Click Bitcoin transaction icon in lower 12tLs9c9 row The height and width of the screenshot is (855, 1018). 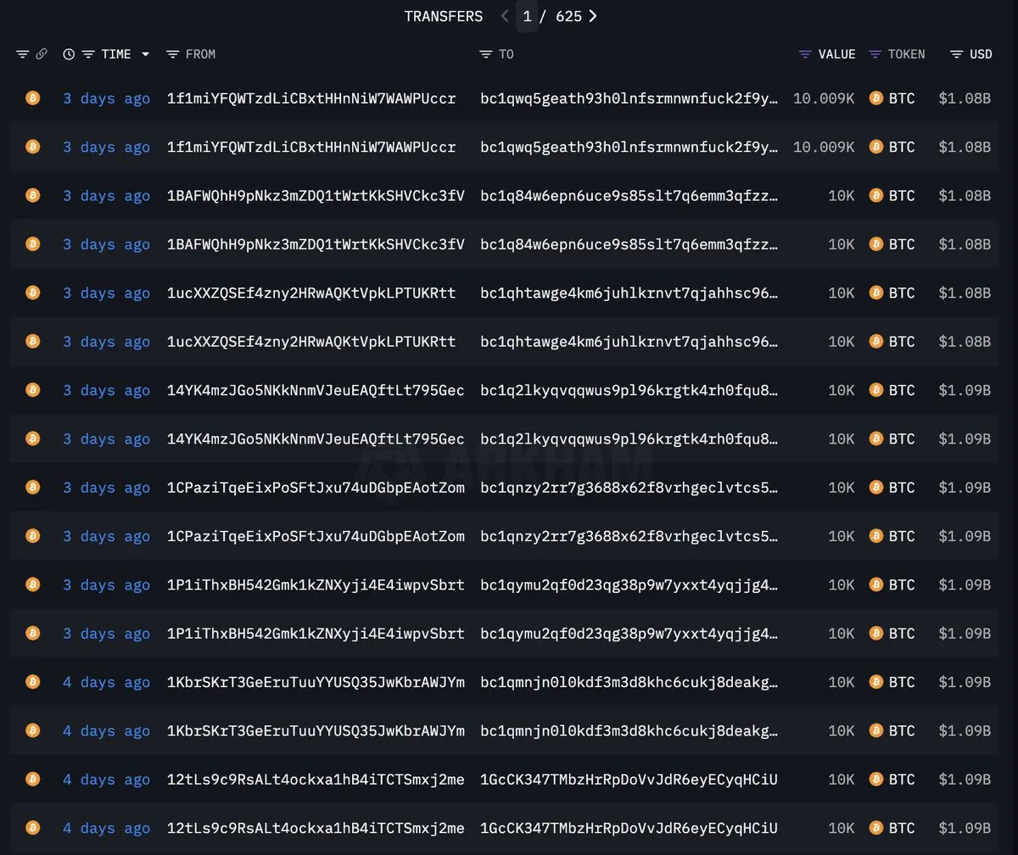pos(33,828)
